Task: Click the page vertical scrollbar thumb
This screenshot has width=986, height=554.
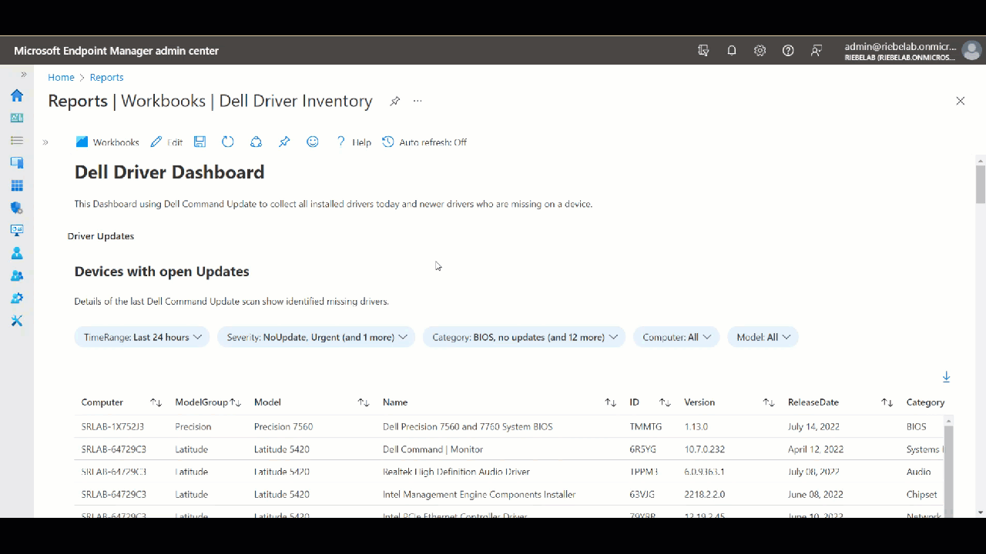Action: click(x=981, y=184)
